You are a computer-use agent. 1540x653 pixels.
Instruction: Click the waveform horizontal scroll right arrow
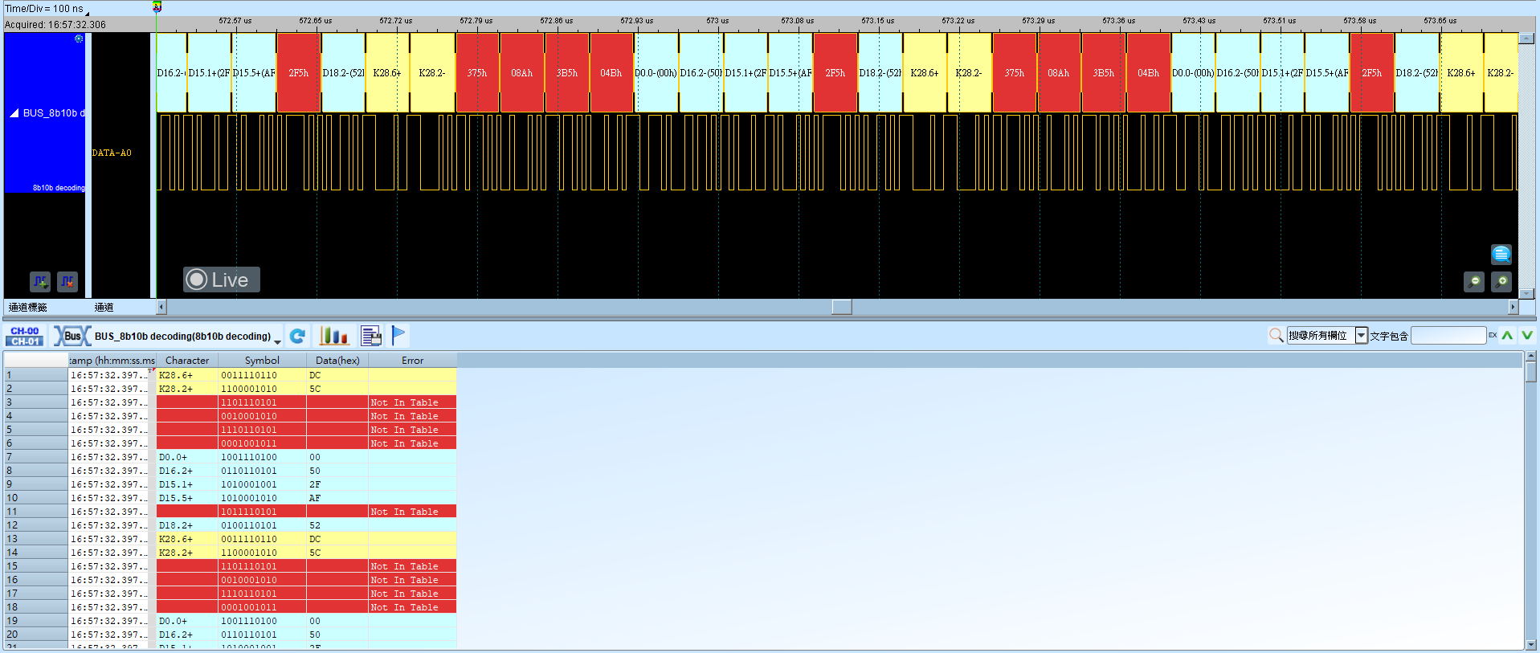point(1513,307)
